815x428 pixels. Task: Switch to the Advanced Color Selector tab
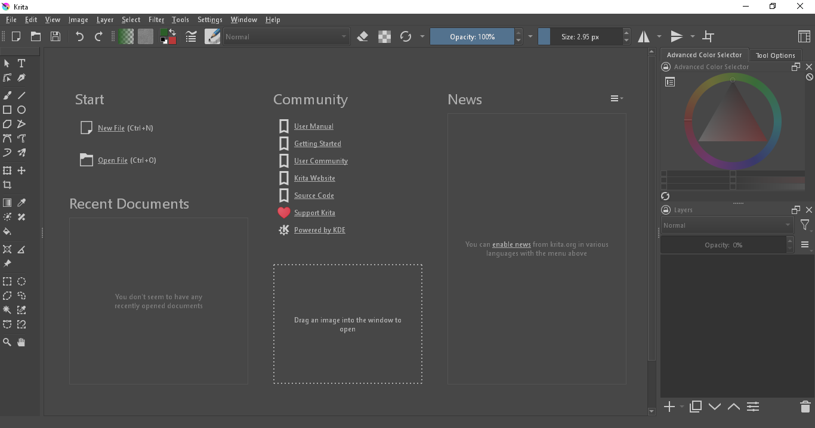coord(704,55)
